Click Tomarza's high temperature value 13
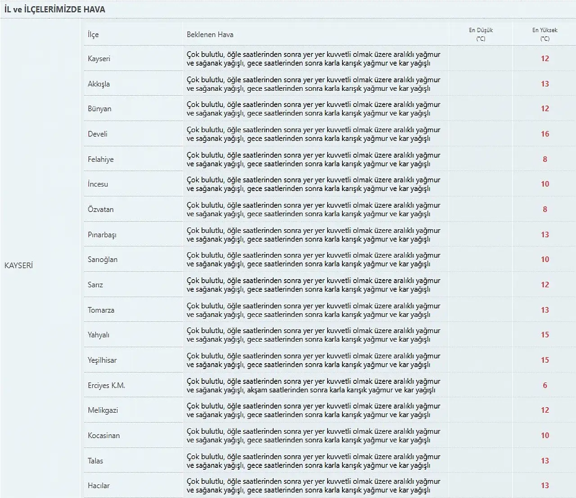Image resolution: width=576 pixels, height=498 pixels. click(x=545, y=310)
